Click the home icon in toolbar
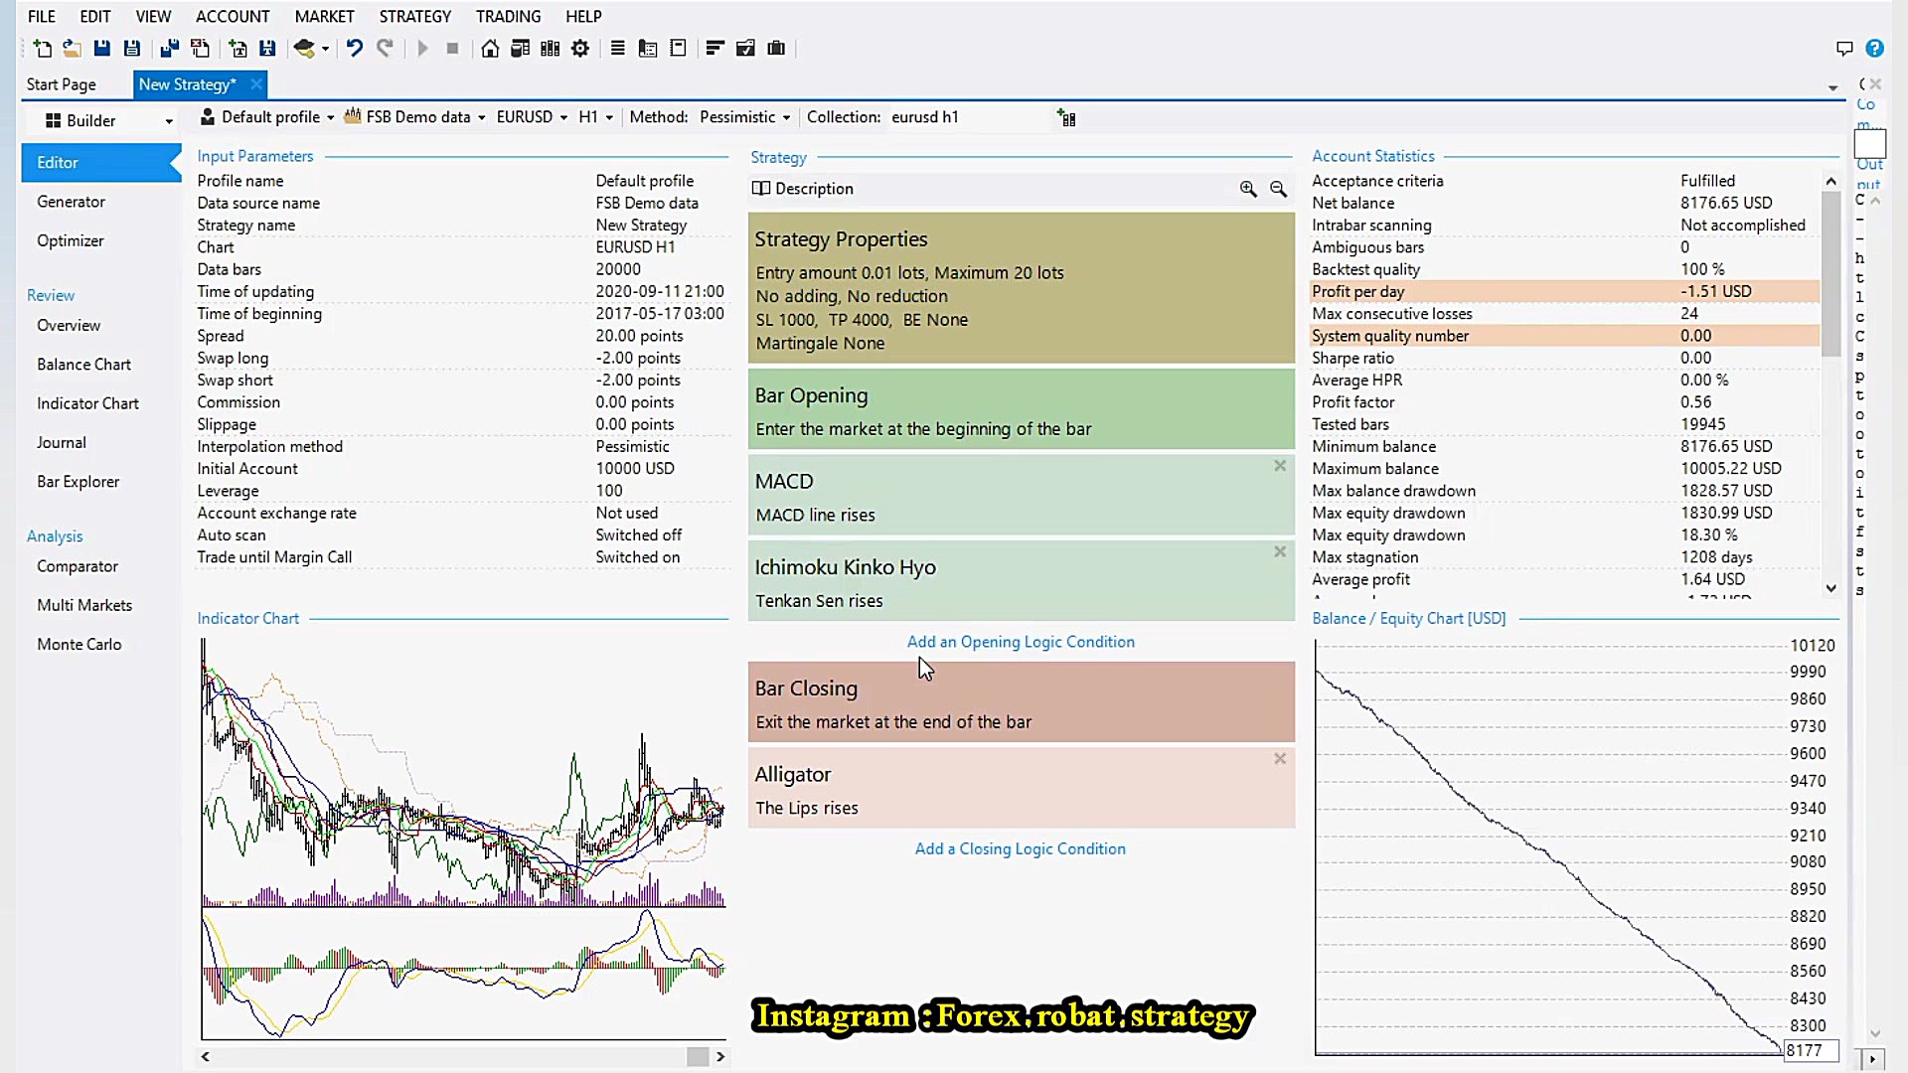The width and height of the screenshot is (1908, 1073). (490, 48)
